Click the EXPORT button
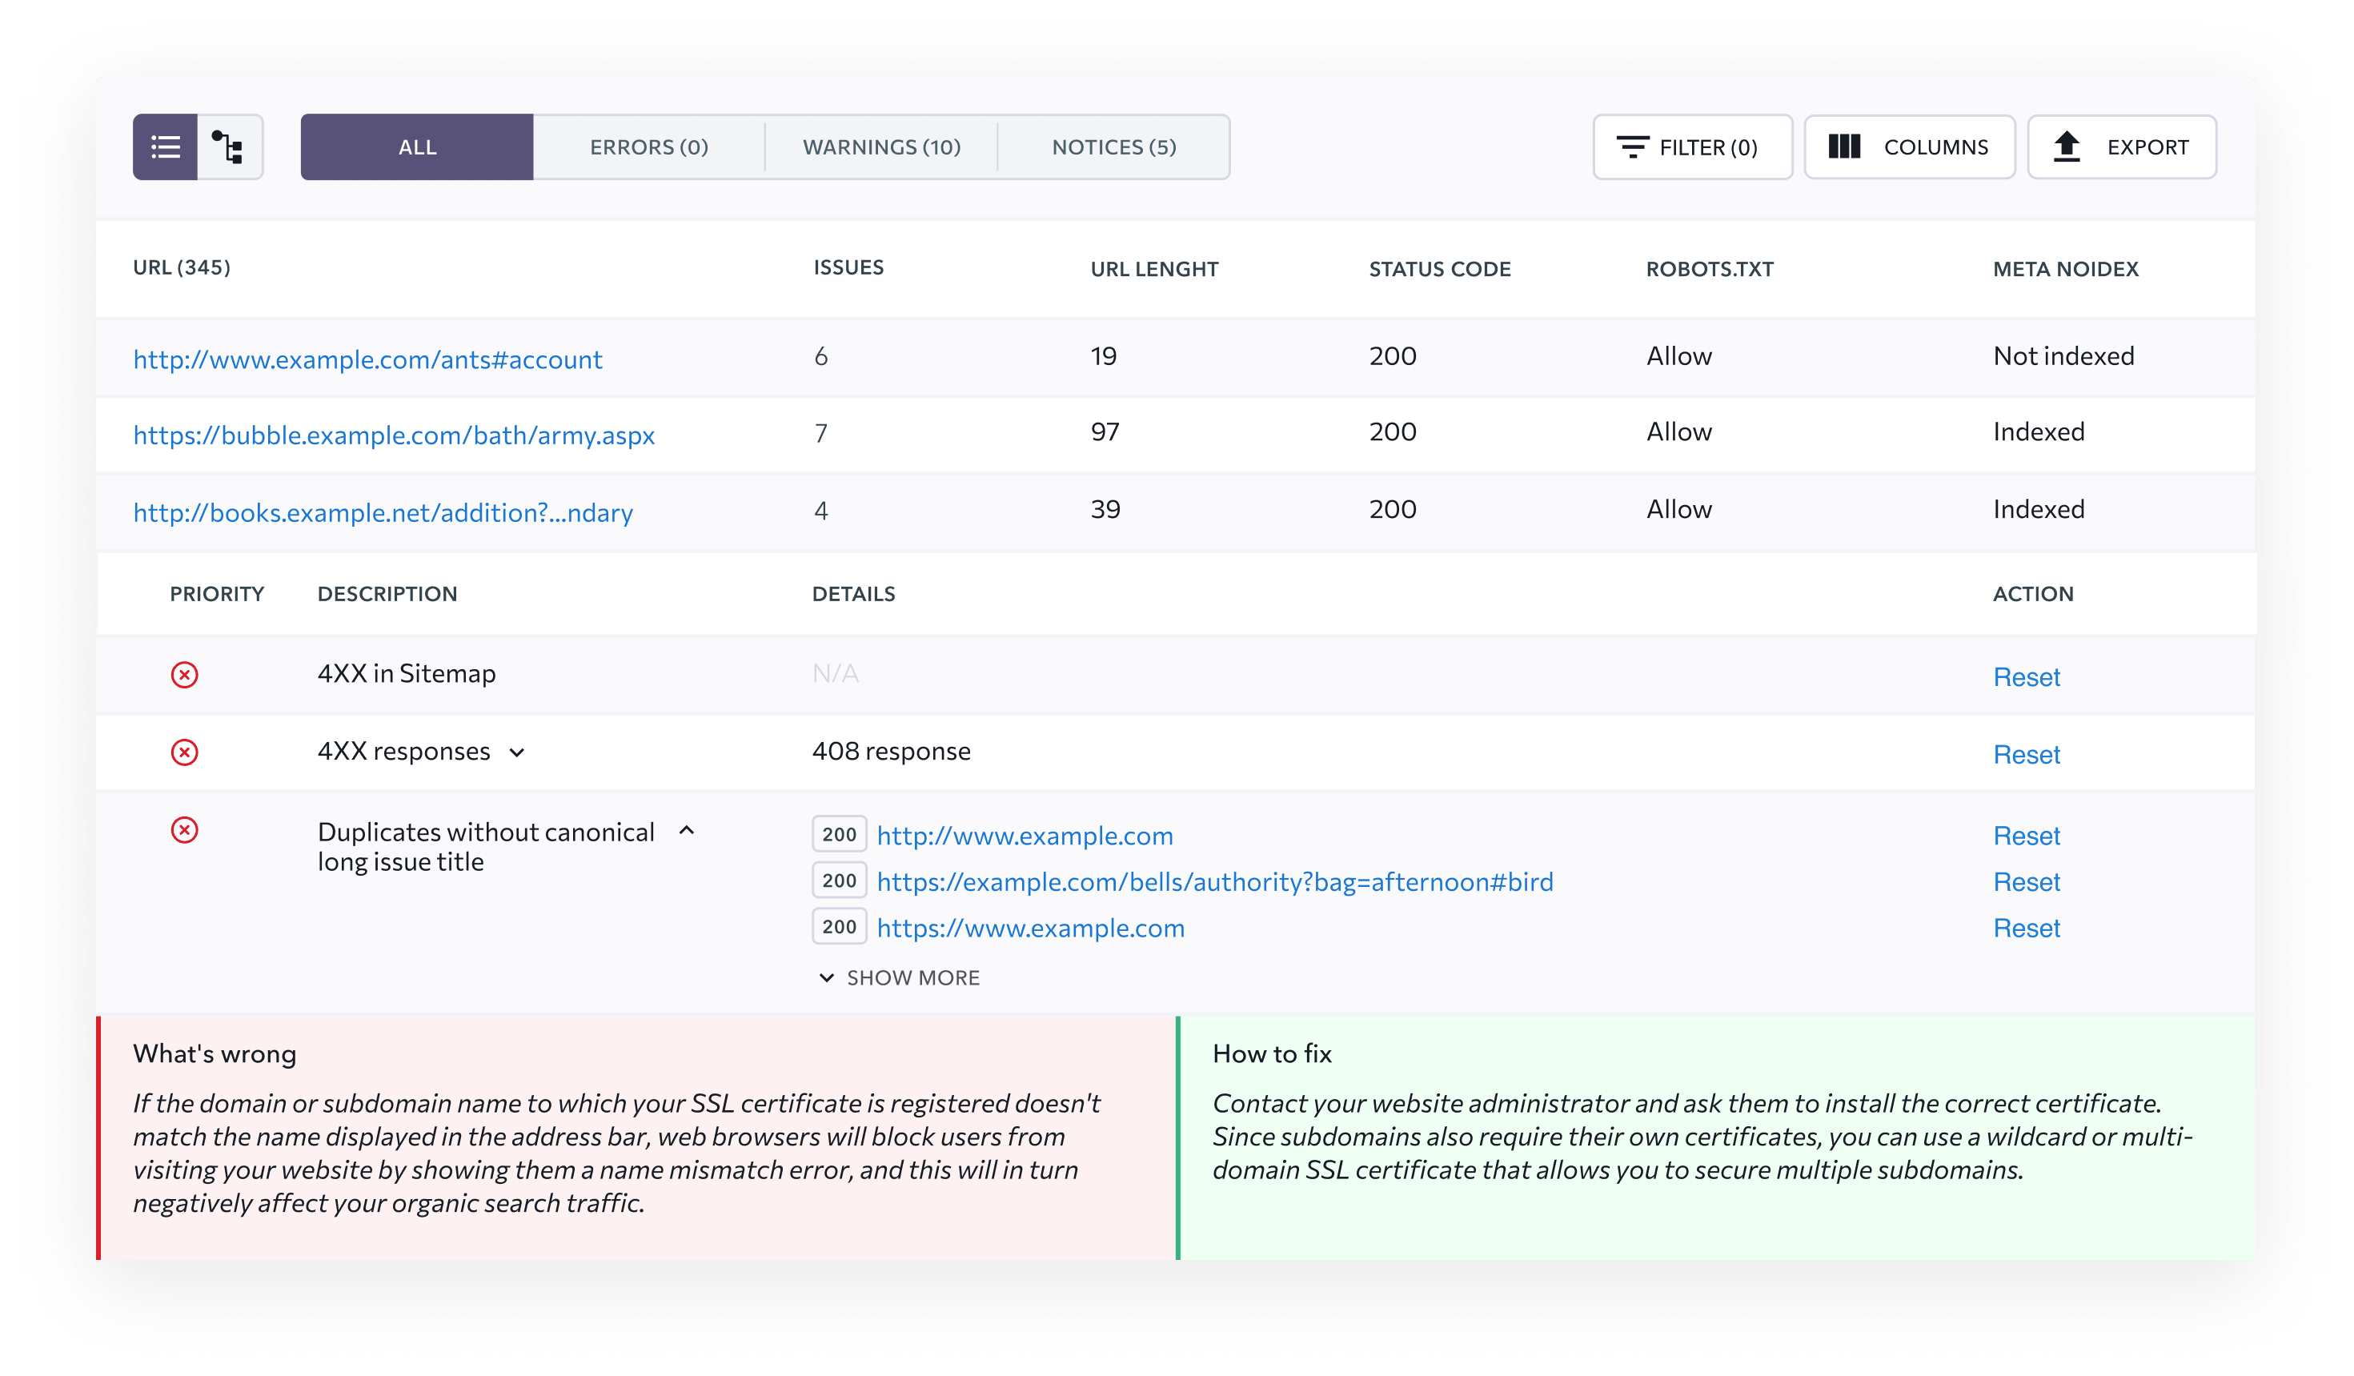Screen dimensions: 2354x1376 2121,146
